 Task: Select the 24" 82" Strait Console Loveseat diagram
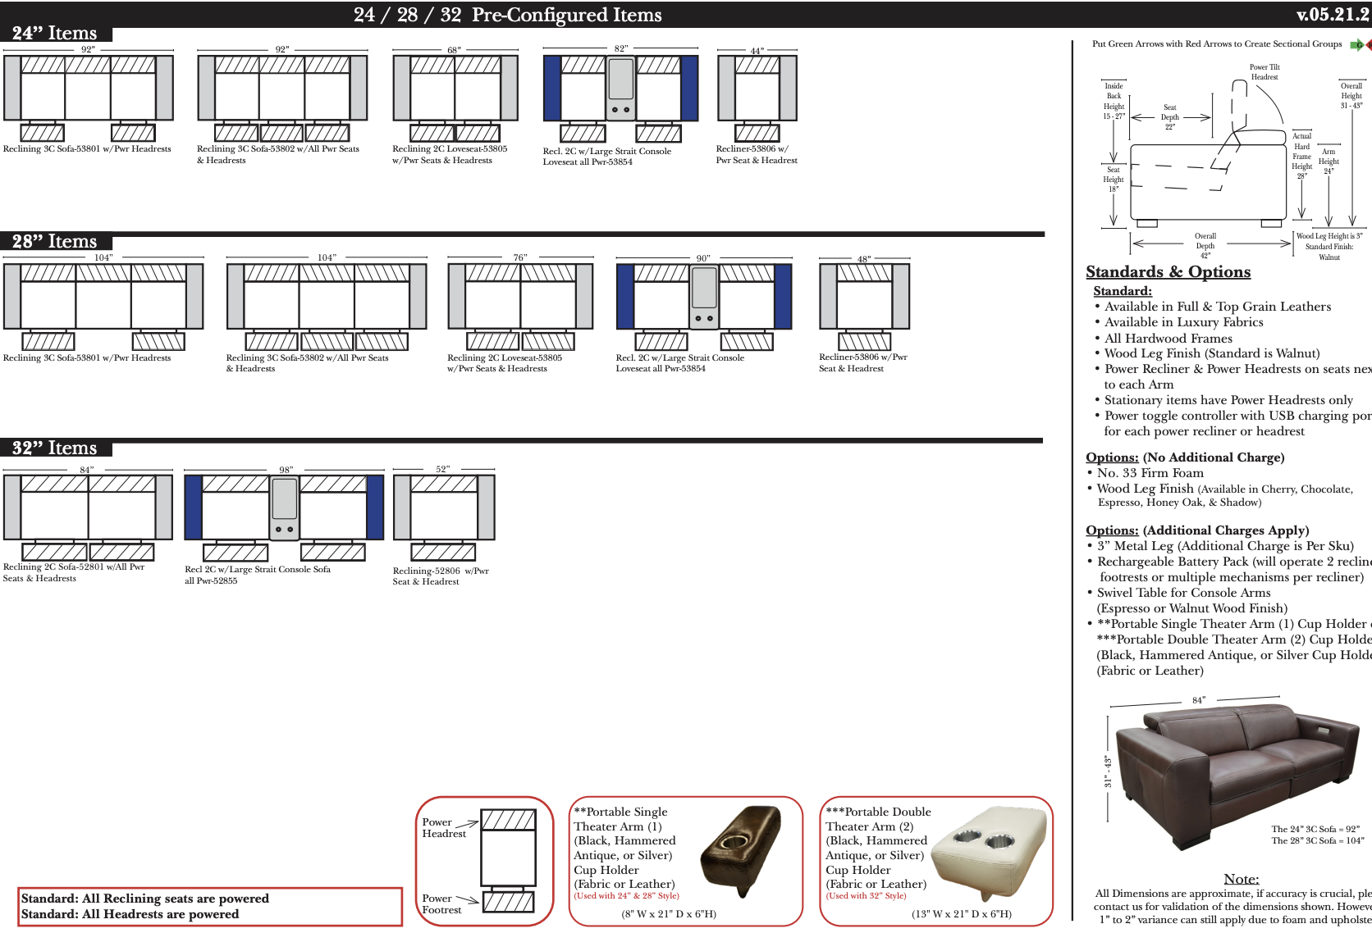click(x=620, y=94)
